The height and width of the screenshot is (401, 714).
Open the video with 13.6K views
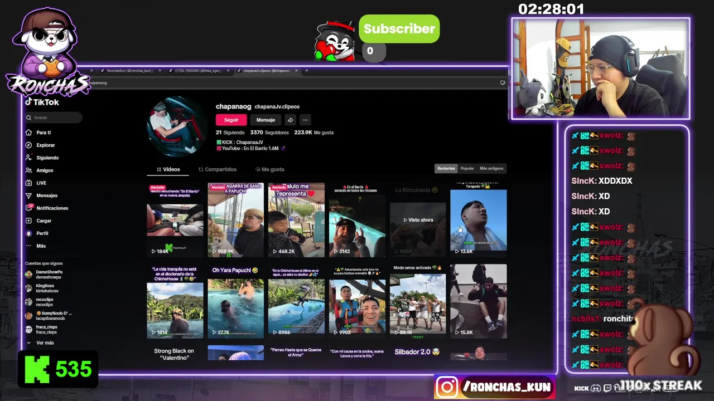[x=479, y=219]
